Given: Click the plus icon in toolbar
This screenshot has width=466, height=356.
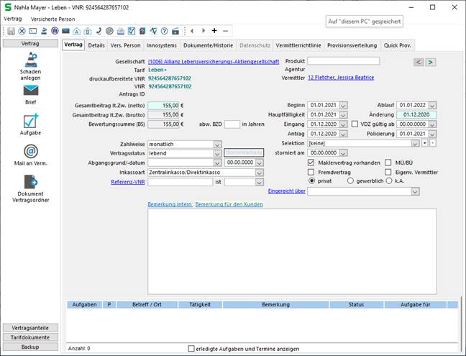Looking at the screenshot, I should (214, 31).
